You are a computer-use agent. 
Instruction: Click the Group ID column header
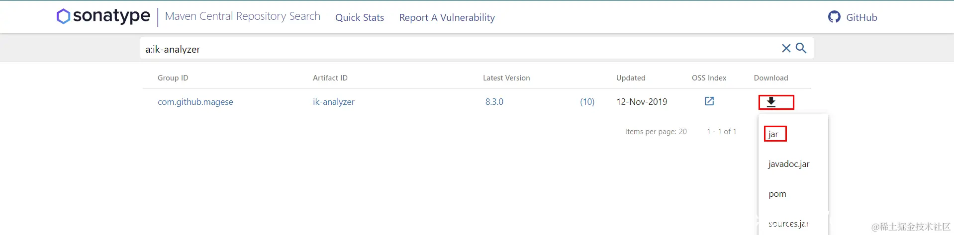point(173,78)
